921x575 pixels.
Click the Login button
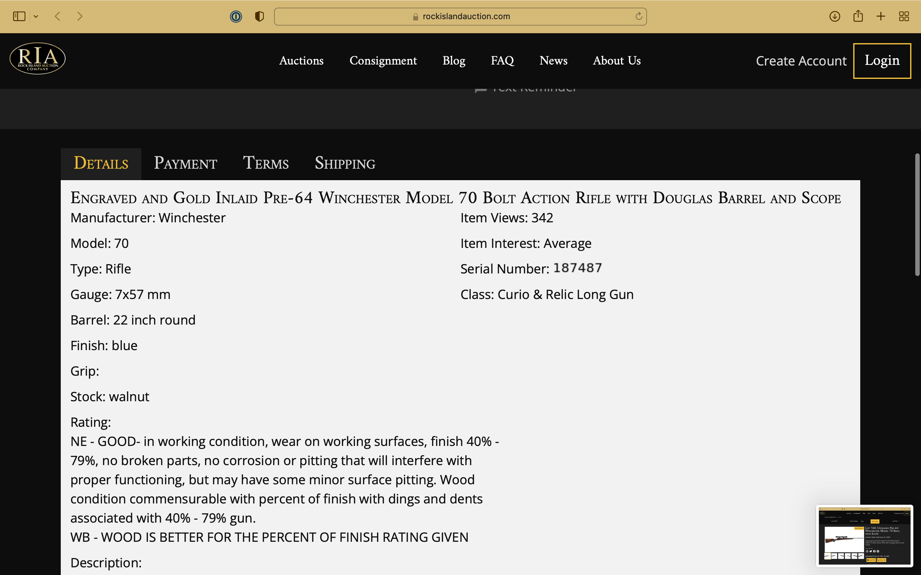(882, 61)
